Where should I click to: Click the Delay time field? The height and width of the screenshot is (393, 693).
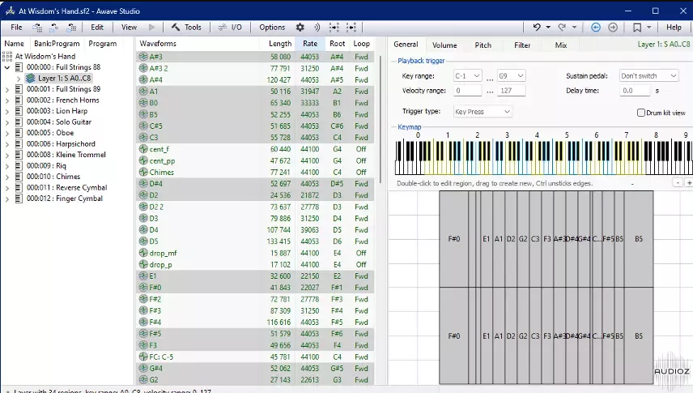click(x=635, y=91)
